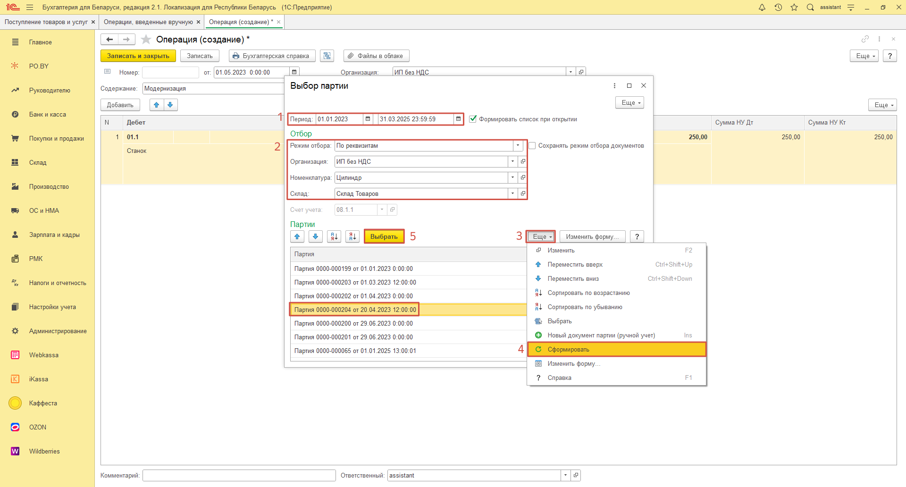
Task: Move party row up with arrow icon
Action: click(x=297, y=236)
